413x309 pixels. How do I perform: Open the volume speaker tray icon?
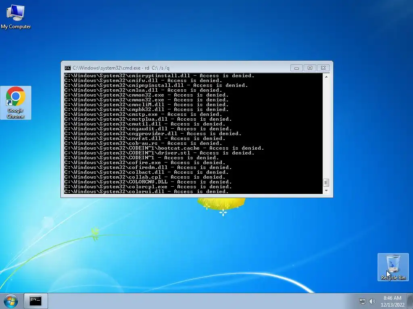pyautogui.click(x=372, y=301)
